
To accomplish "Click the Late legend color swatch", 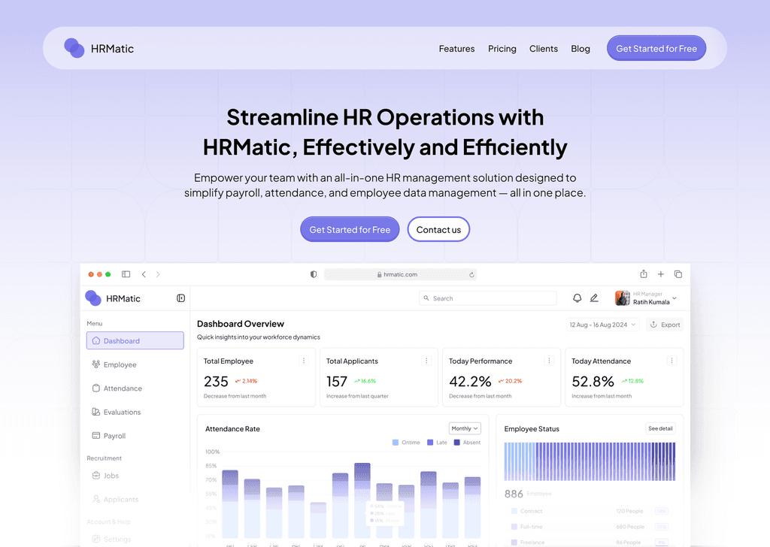I will (x=430, y=443).
